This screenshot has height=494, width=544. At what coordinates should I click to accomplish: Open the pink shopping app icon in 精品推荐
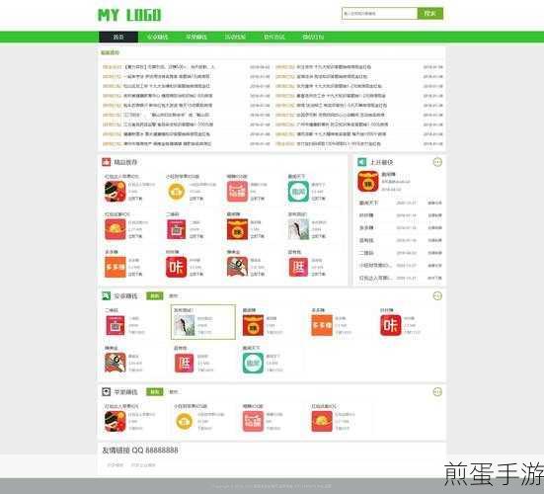[237, 192]
